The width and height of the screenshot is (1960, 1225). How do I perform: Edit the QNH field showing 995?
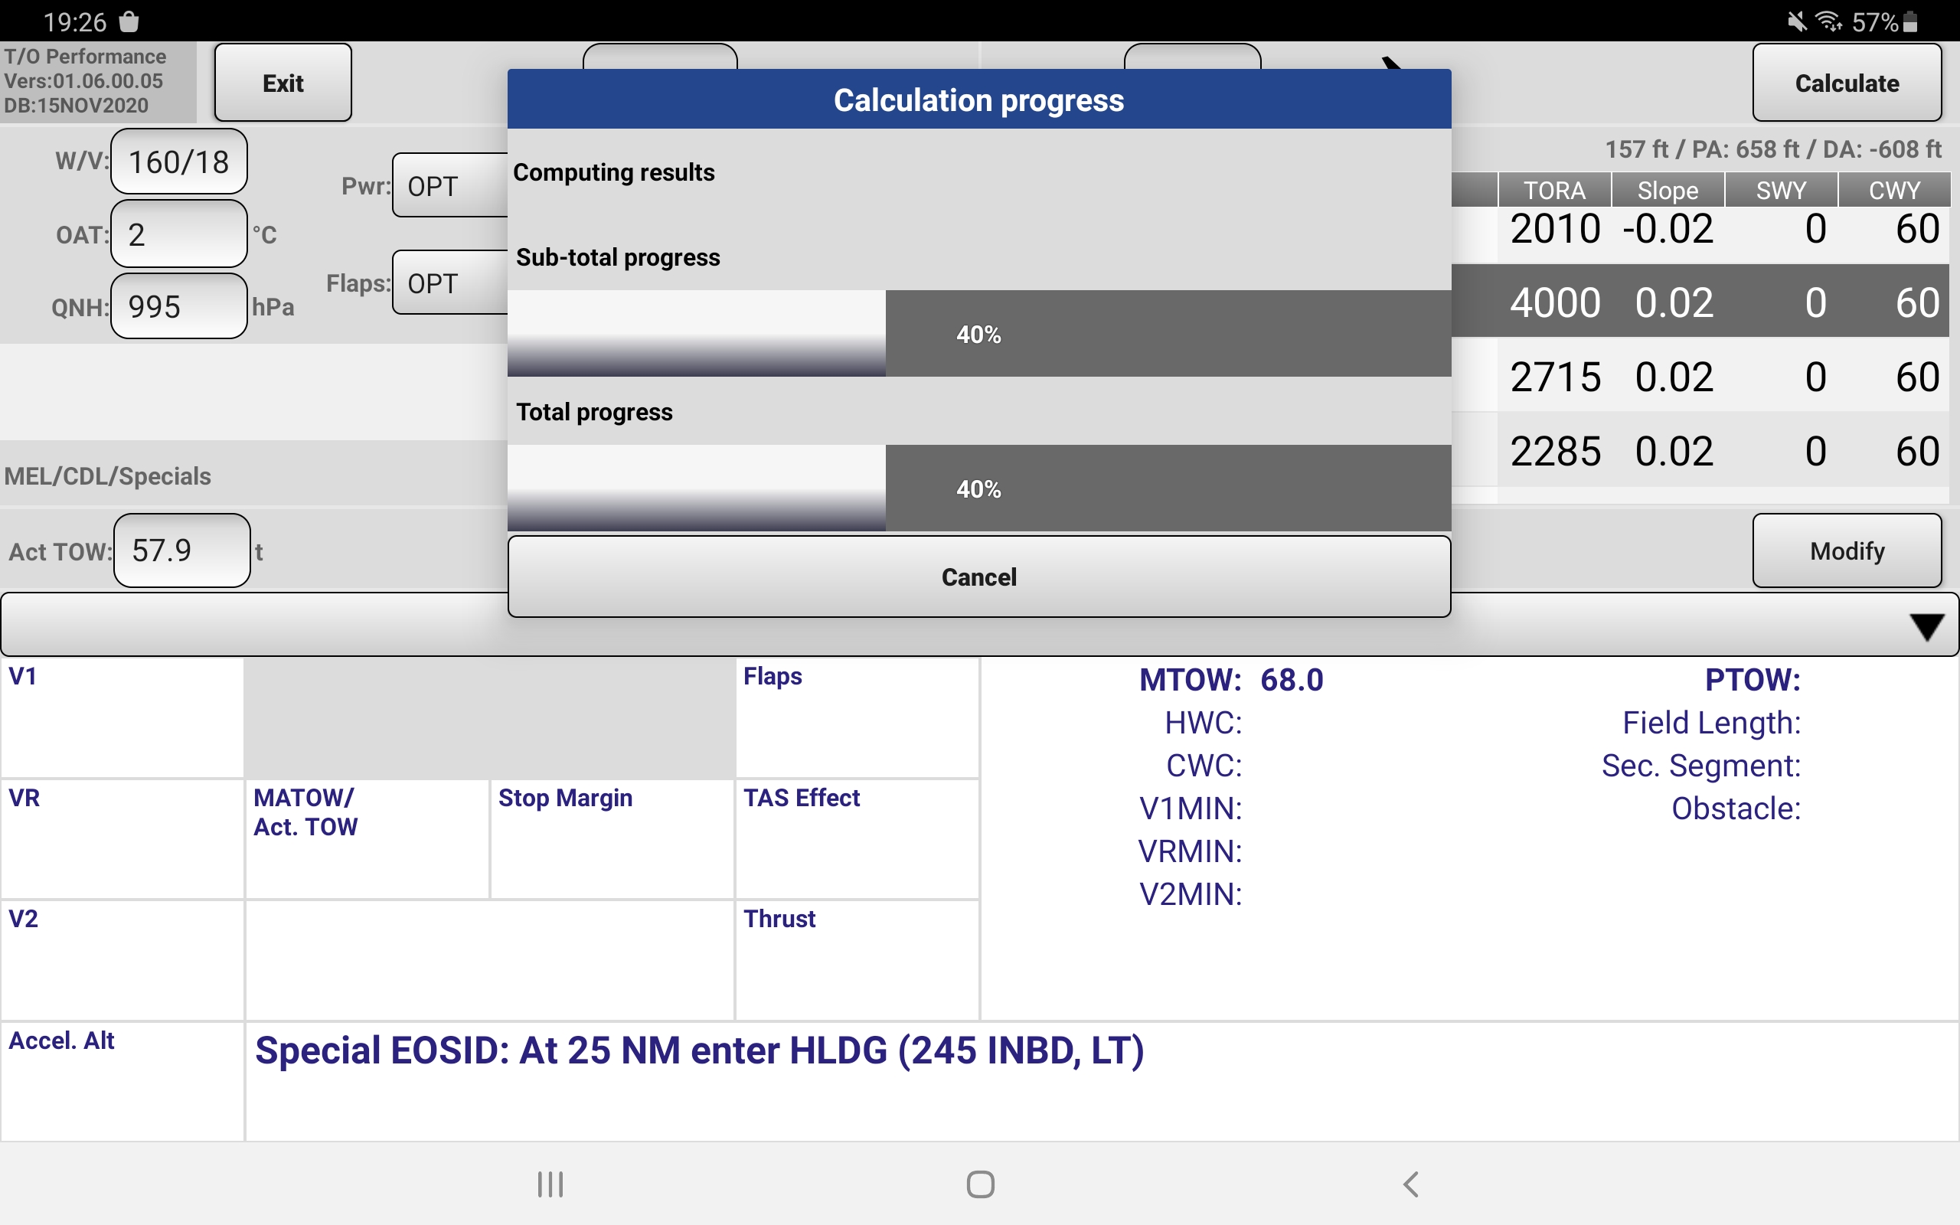179,306
